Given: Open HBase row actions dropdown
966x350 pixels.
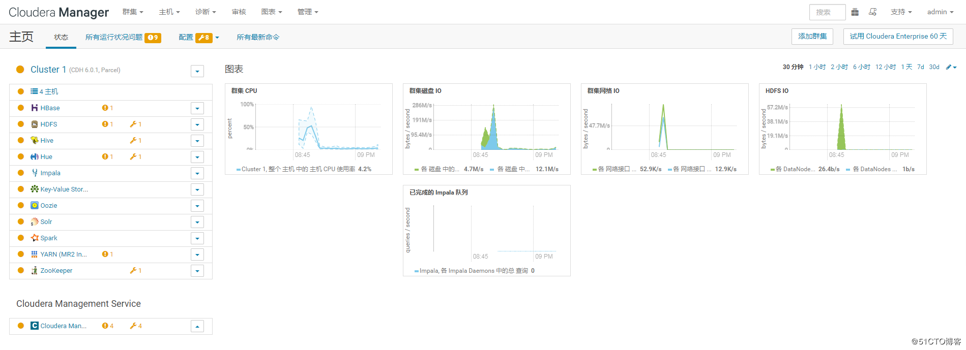Looking at the screenshot, I should pyautogui.click(x=197, y=108).
